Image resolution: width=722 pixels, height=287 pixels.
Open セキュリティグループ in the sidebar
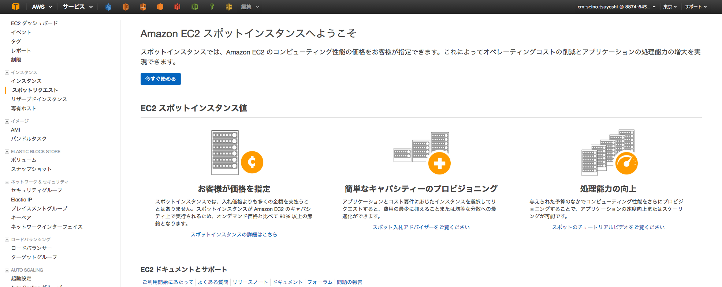(x=37, y=190)
